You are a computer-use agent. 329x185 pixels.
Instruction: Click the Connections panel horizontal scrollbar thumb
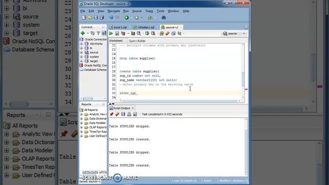coord(88,98)
